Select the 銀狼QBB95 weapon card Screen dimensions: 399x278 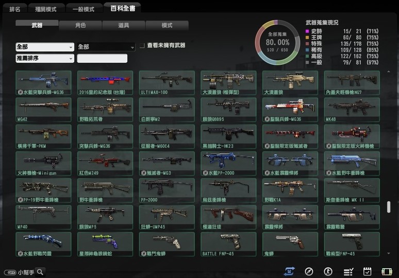pyautogui.click(x=228, y=110)
